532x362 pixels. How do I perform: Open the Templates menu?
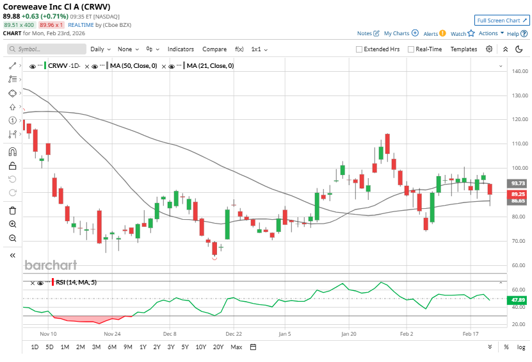click(x=463, y=49)
